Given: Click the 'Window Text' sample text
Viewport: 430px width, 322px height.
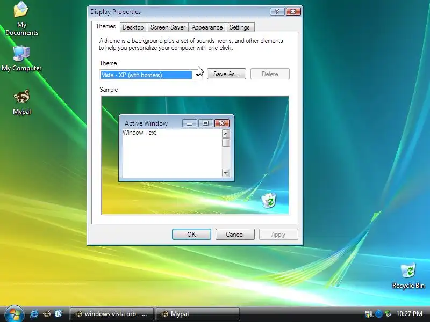Looking at the screenshot, I should pos(139,133).
